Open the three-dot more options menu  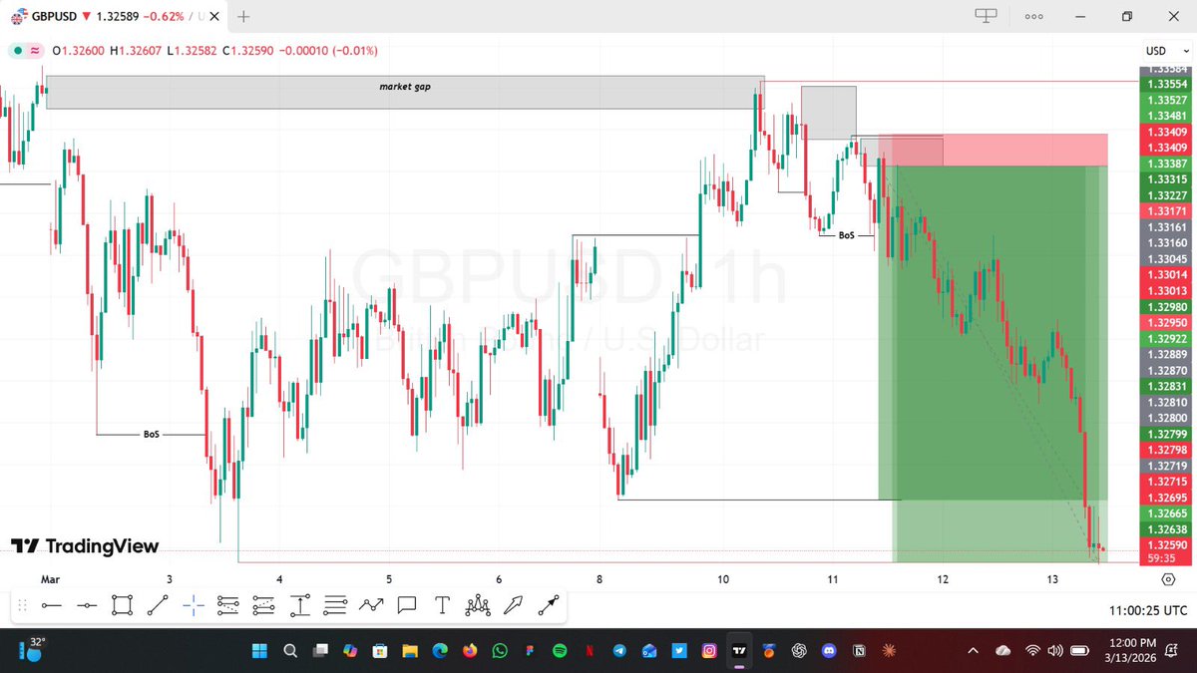pos(1033,16)
